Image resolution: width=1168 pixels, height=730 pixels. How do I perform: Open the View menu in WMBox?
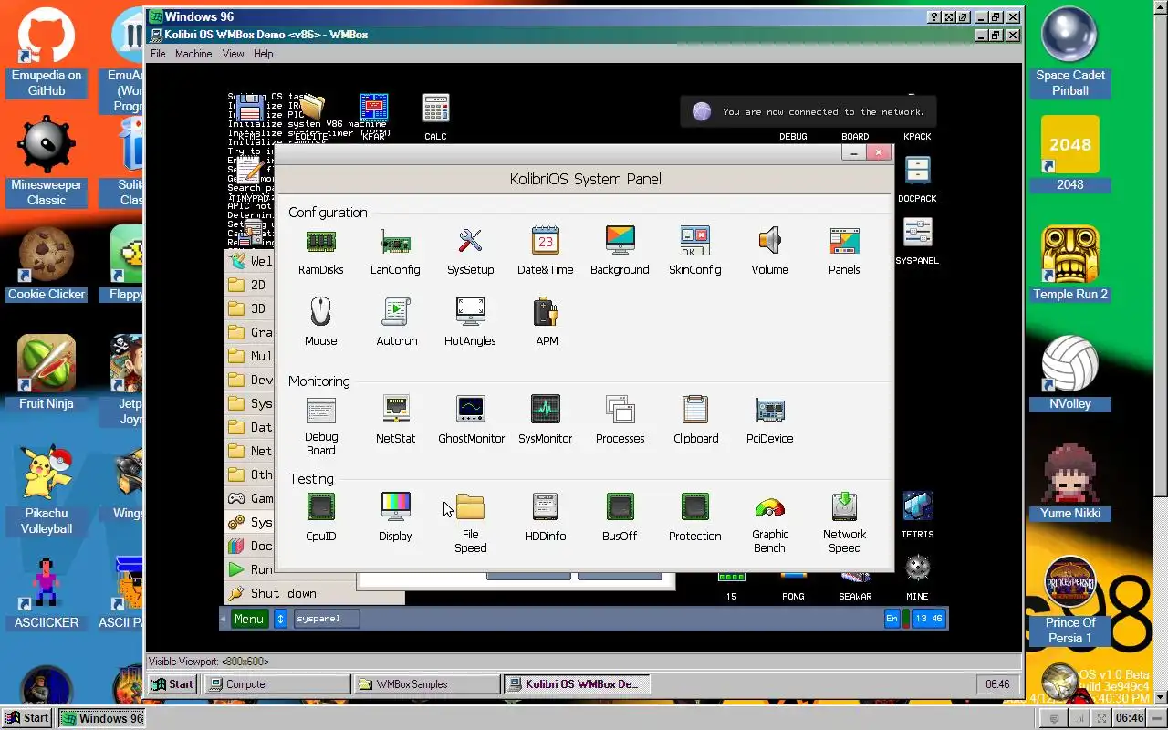tap(233, 54)
